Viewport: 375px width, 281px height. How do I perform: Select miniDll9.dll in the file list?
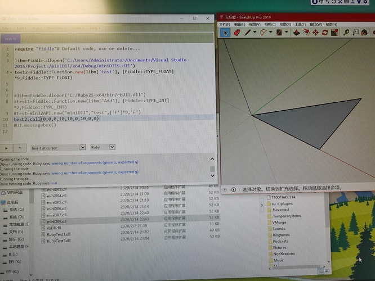(57, 221)
